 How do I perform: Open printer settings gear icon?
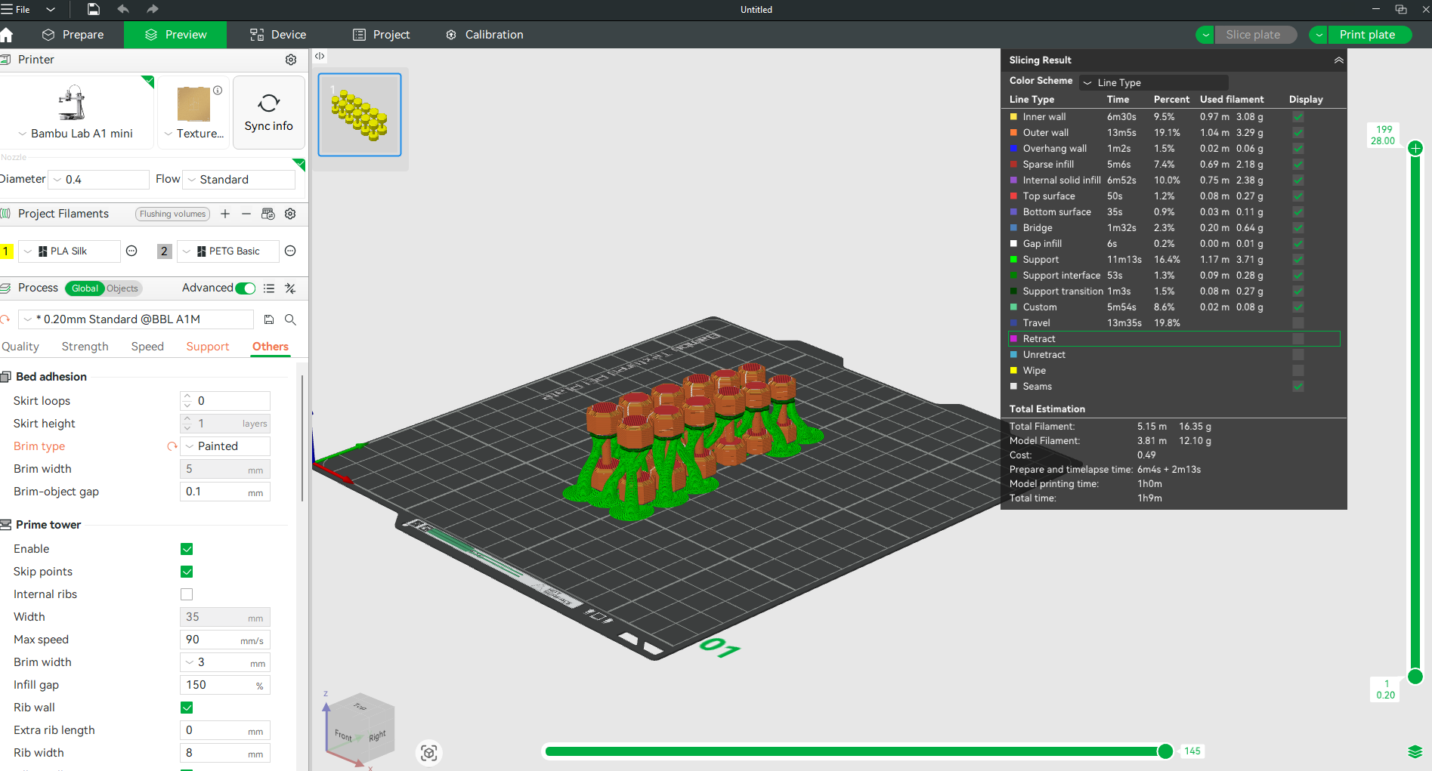coord(290,60)
